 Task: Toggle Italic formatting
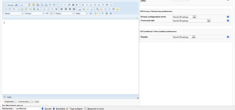point(87,5)
